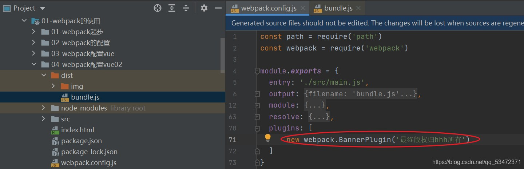Select package-lock.json in the project tree
The height and width of the screenshot is (169, 524).
[89, 152]
